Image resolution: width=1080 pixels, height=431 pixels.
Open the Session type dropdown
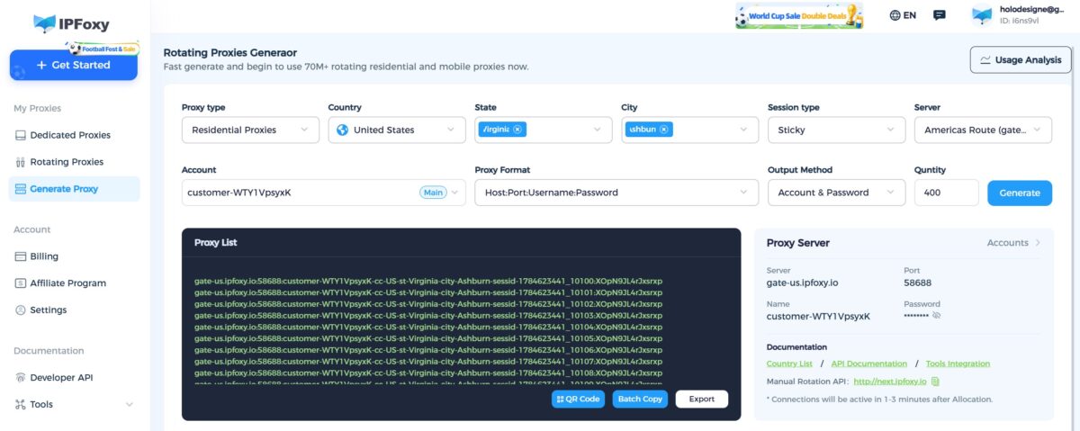836,130
